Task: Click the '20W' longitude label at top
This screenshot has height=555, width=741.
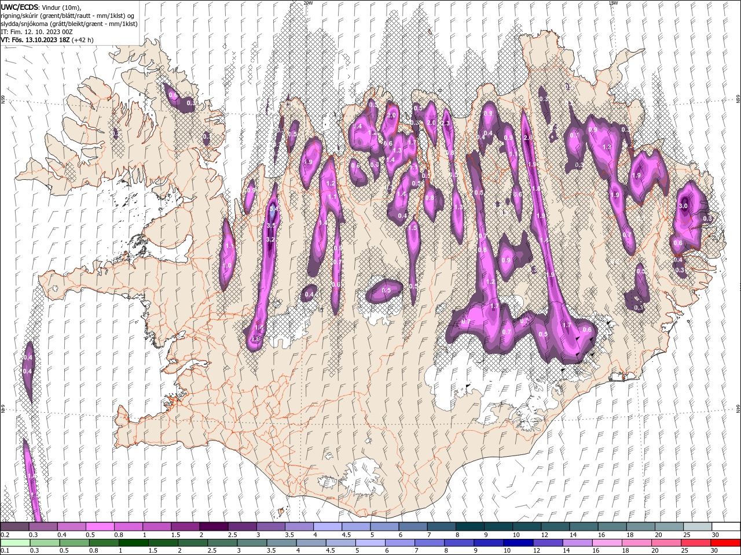Action: click(308, 3)
